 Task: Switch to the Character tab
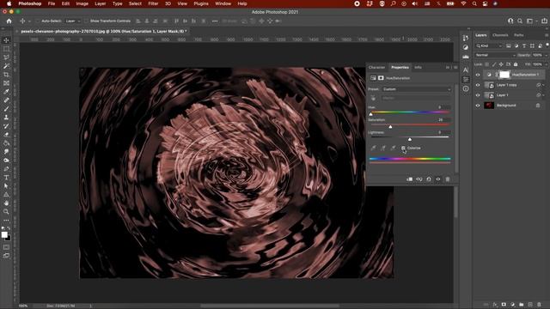pos(376,67)
